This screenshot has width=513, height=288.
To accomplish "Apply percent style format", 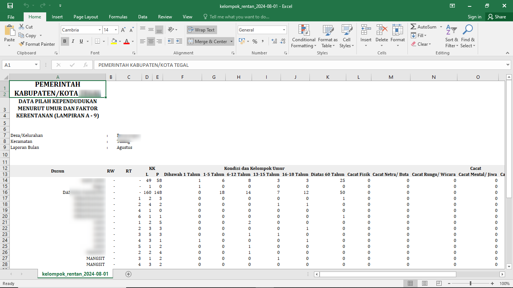I will click(x=255, y=41).
